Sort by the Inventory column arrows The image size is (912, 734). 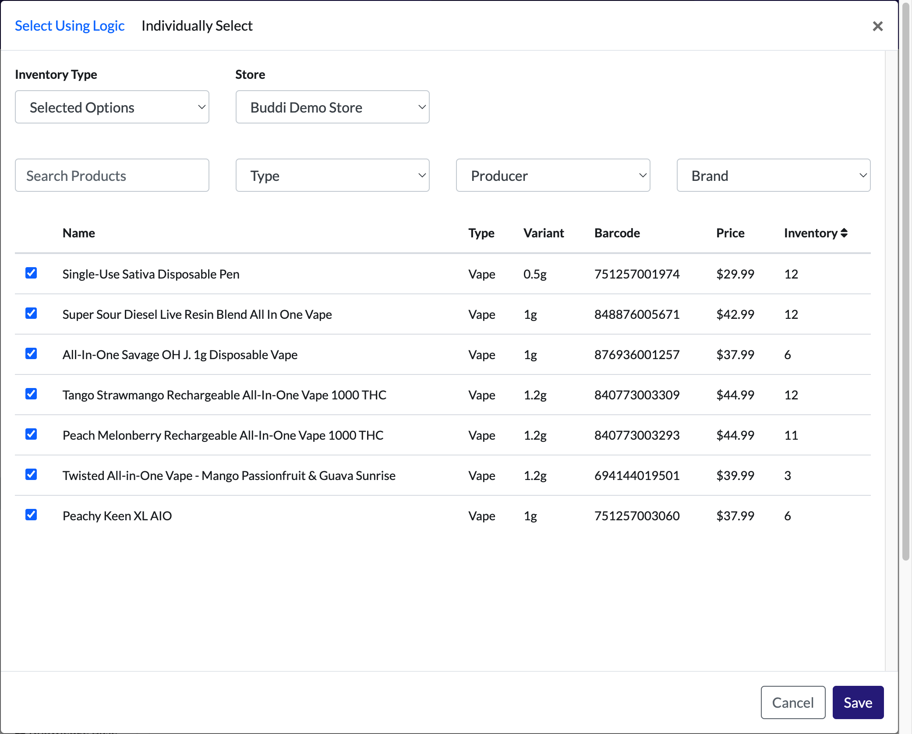tap(844, 233)
